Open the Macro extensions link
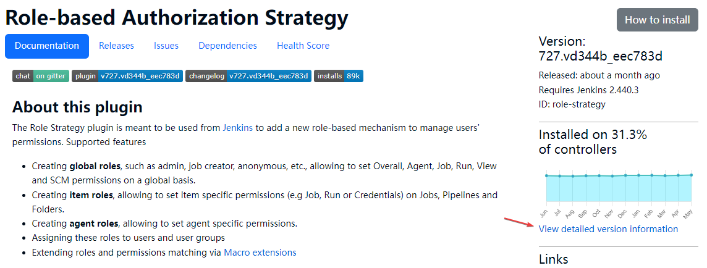Screen dimensions: 707x268 260,253
